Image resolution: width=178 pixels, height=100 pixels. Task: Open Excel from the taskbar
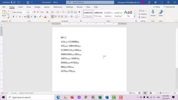coord(100,97)
